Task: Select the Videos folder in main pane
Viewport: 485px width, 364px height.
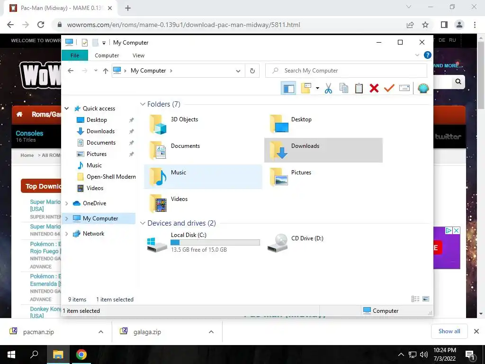Action: [203, 203]
